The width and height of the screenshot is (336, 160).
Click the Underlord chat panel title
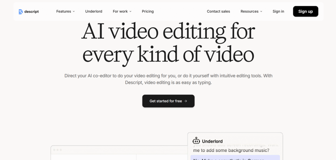(x=212, y=141)
